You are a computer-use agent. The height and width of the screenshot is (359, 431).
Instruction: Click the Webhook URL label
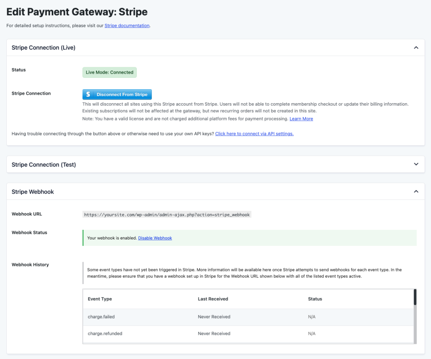[x=27, y=214]
